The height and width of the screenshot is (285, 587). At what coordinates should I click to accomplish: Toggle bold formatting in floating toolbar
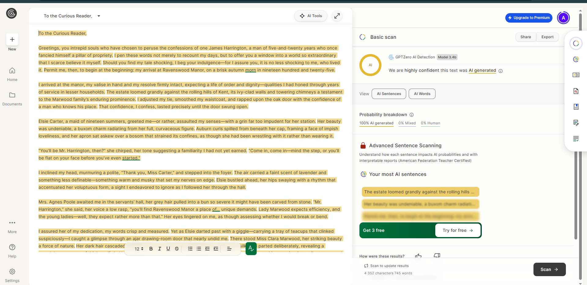click(x=151, y=249)
